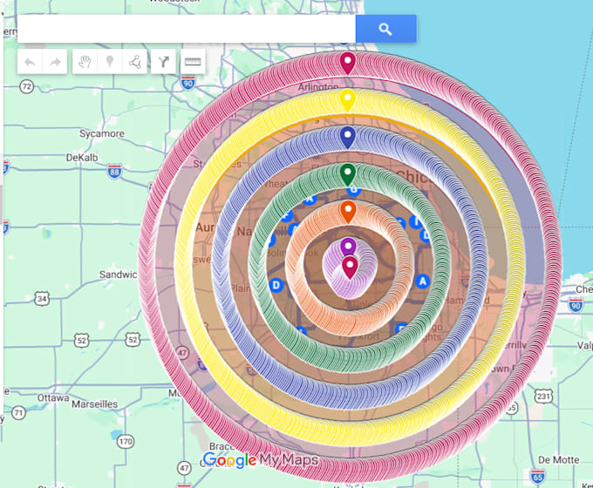Click the US 231 shield
The width and height of the screenshot is (593, 488).
[x=543, y=396]
